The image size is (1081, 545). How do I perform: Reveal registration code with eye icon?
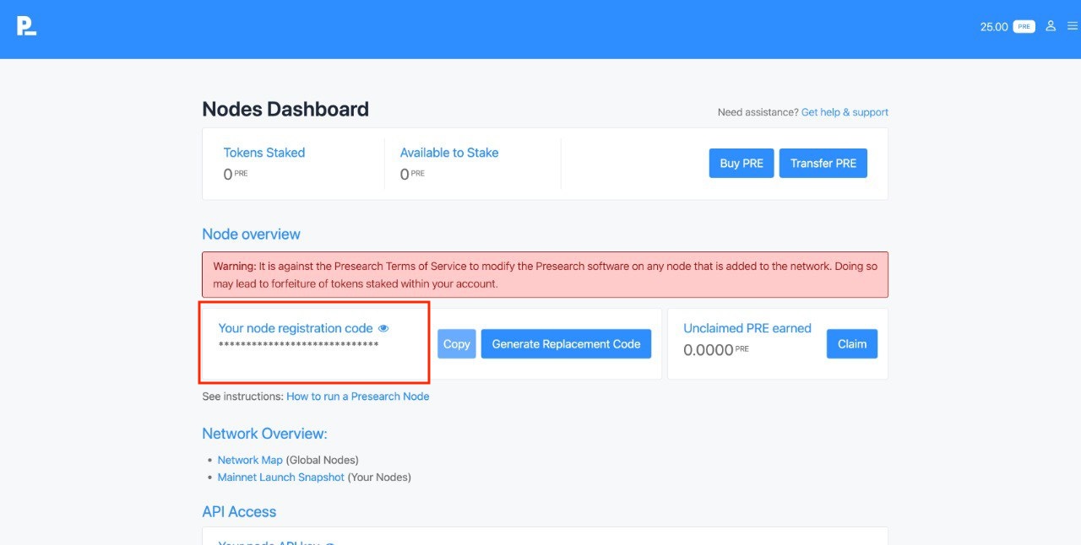pos(383,328)
